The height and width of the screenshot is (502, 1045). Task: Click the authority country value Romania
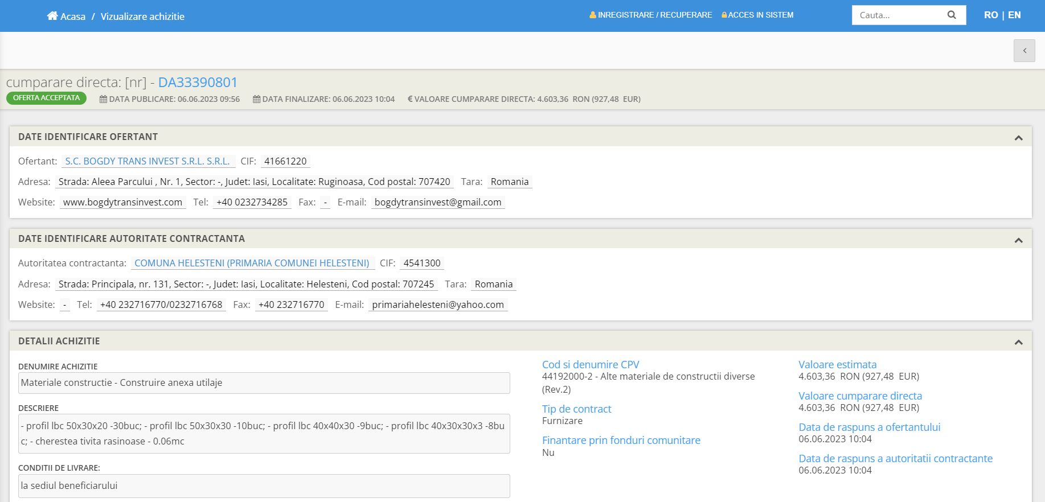click(x=494, y=284)
